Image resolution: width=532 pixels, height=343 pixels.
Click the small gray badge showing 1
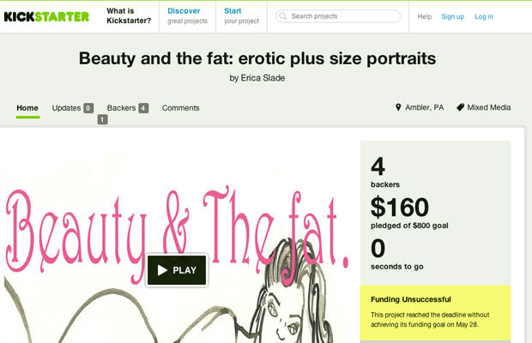click(x=102, y=119)
